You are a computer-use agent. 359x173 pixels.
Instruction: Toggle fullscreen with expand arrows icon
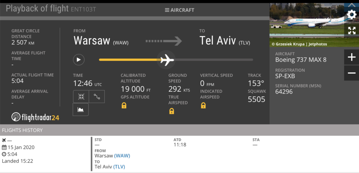(352, 30)
